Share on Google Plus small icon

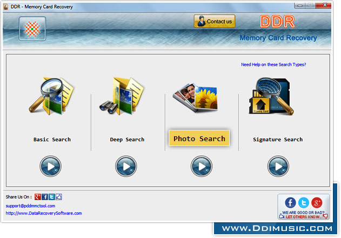coord(38,197)
